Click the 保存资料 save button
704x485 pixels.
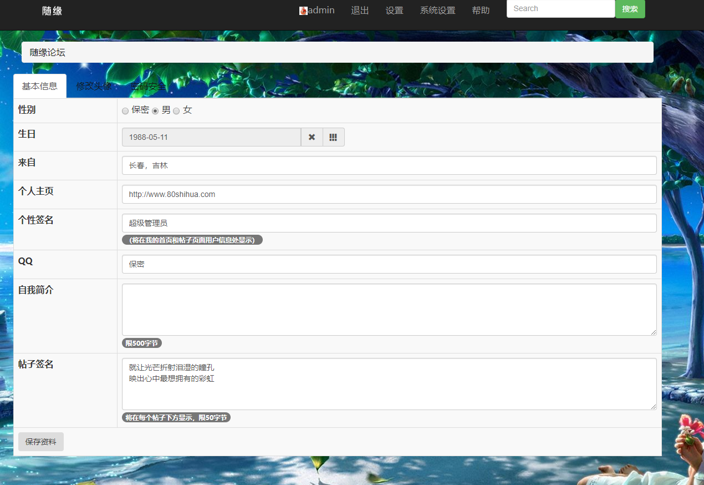coord(41,442)
